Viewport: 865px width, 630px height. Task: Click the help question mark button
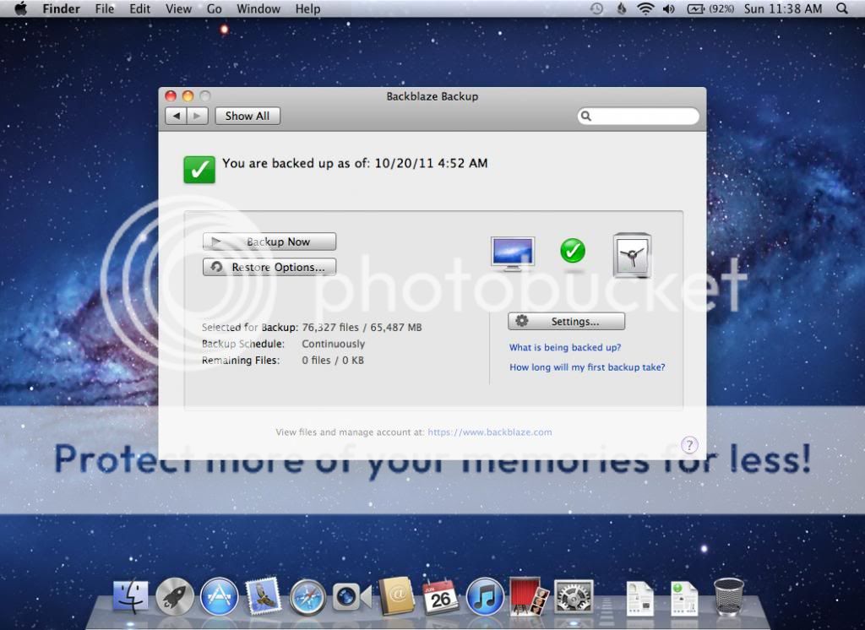click(x=689, y=445)
